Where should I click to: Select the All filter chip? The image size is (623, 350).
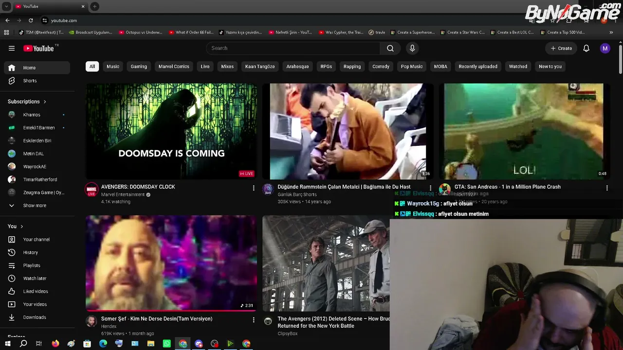pos(92,67)
